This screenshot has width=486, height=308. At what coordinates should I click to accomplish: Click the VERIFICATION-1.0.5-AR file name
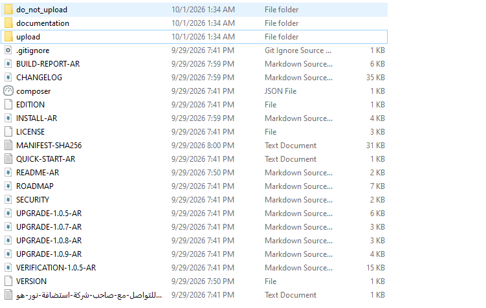coord(56,268)
